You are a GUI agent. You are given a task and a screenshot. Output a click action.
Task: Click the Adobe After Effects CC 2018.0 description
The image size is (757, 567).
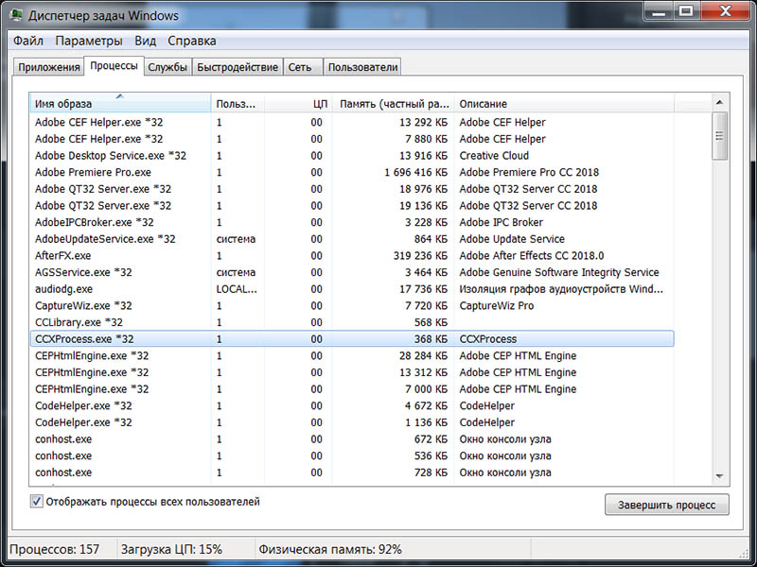pos(532,255)
